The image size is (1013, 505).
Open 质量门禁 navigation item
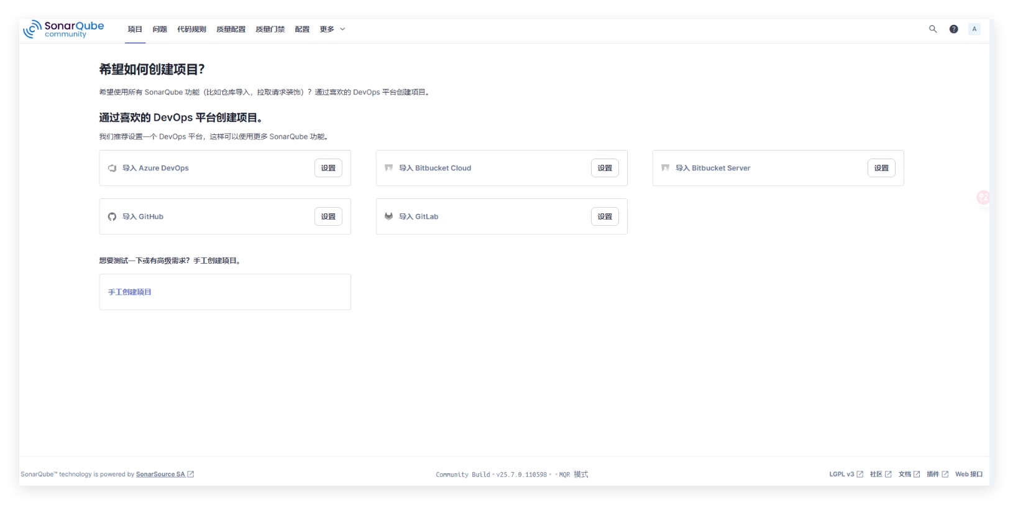point(270,29)
